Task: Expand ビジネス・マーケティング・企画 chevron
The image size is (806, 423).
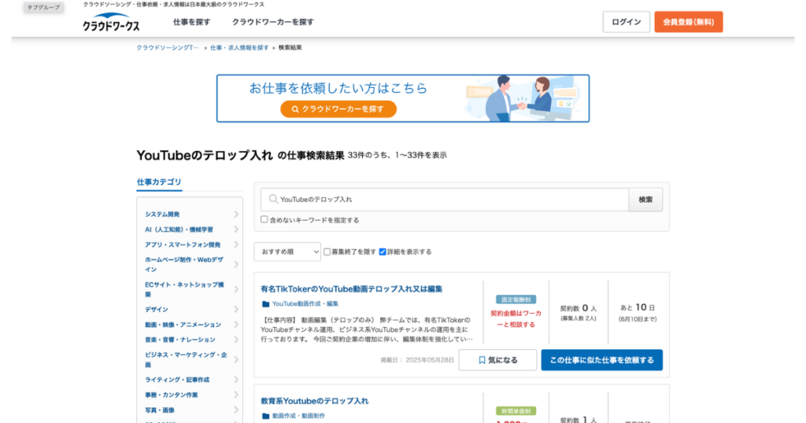Action: tap(236, 360)
